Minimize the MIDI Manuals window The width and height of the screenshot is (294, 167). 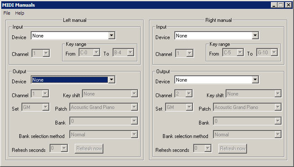(274, 5)
